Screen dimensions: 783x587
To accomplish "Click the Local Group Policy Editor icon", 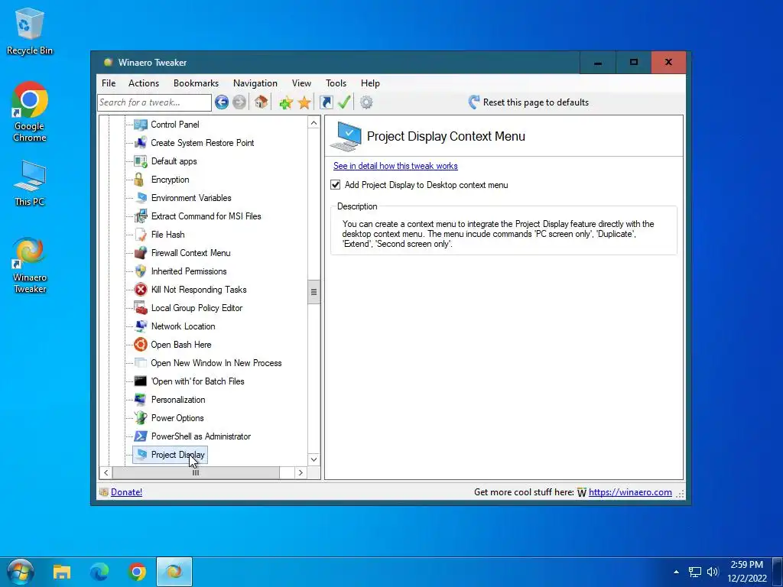I will click(141, 308).
